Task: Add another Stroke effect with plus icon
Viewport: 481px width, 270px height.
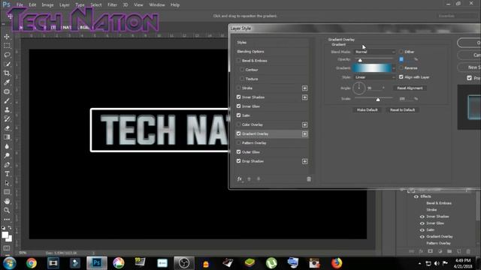Action: [304, 88]
